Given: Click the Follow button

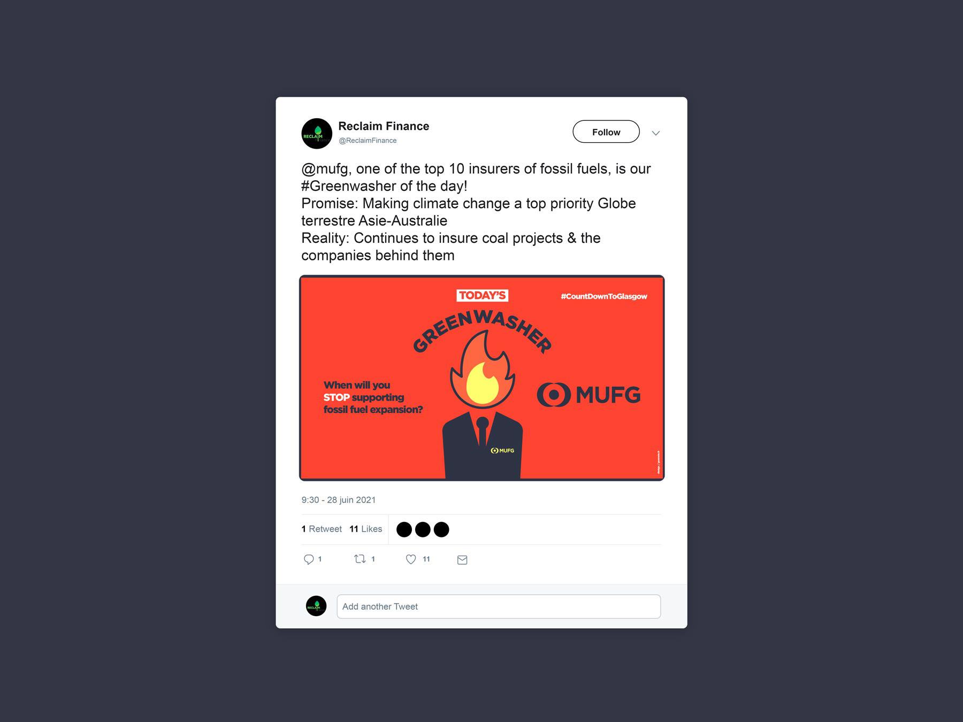Looking at the screenshot, I should click(x=606, y=132).
